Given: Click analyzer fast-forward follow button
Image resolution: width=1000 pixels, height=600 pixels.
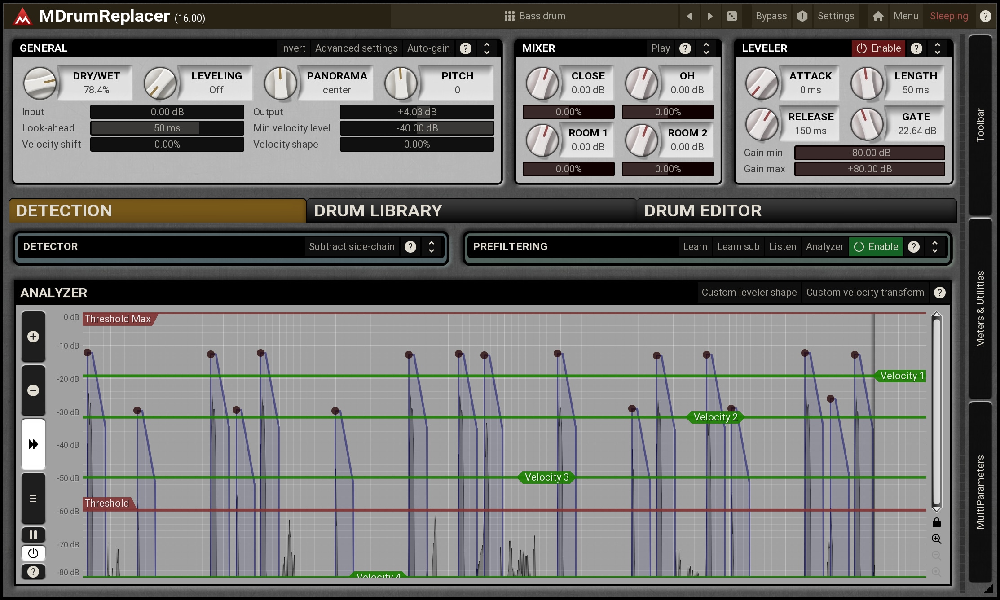Looking at the screenshot, I should click(33, 444).
